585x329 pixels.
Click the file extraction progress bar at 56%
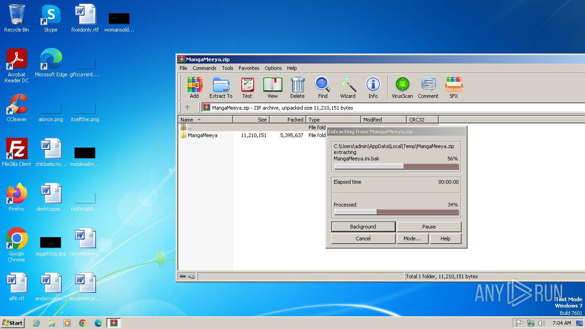pos(396,166)
